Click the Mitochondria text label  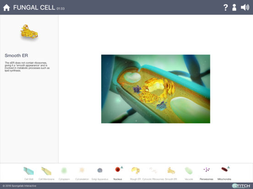coord(224,179)
